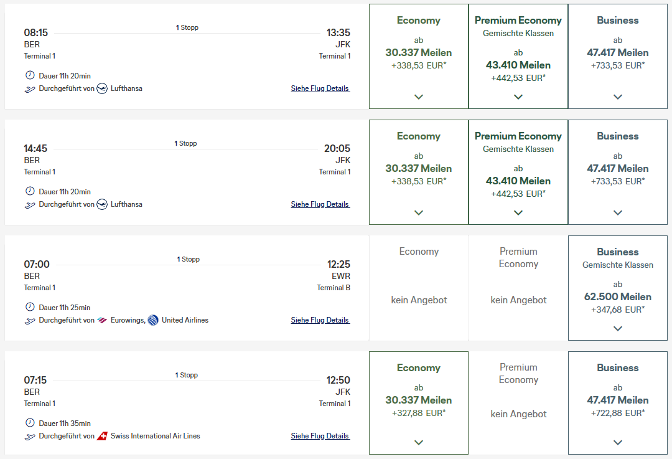
Task: Expand the Economy fare on the Swiss flight
Action: pyautogui.click(x=418, y=442)
